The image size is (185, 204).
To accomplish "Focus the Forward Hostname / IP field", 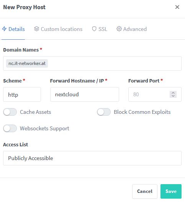I will pyautogui.click(x=85, y=94).
